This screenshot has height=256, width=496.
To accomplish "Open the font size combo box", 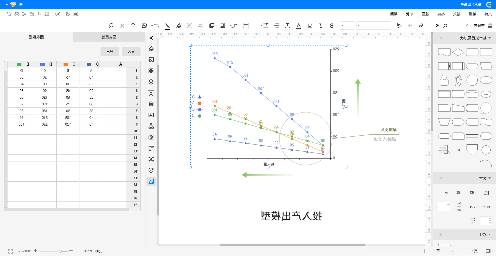I will pos(347,26).
